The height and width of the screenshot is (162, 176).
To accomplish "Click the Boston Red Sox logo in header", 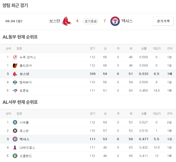I will click(67, 21).
